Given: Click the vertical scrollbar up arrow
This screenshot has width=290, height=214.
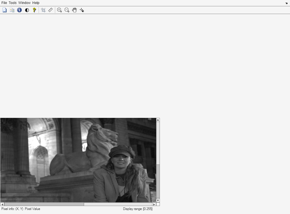Looking at the screenshot, I should point(158,120).
